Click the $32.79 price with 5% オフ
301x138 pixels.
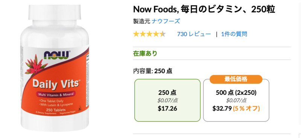[x=236, y=108]
